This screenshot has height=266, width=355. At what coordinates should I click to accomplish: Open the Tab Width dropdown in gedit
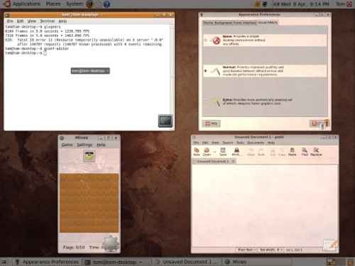click(271, 250)
